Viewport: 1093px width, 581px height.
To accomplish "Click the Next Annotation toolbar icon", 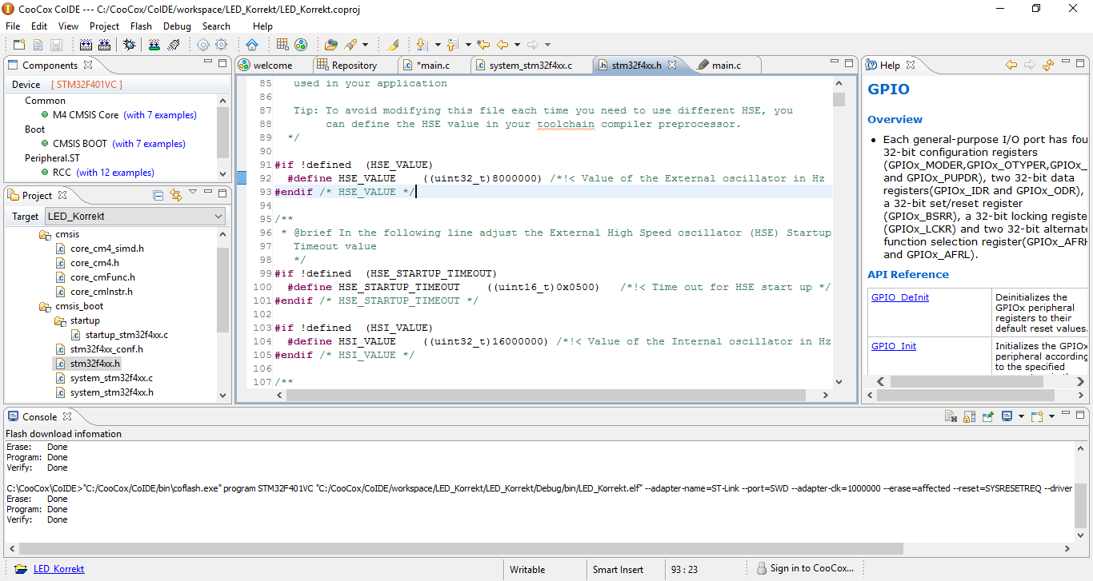I will 421,45.
